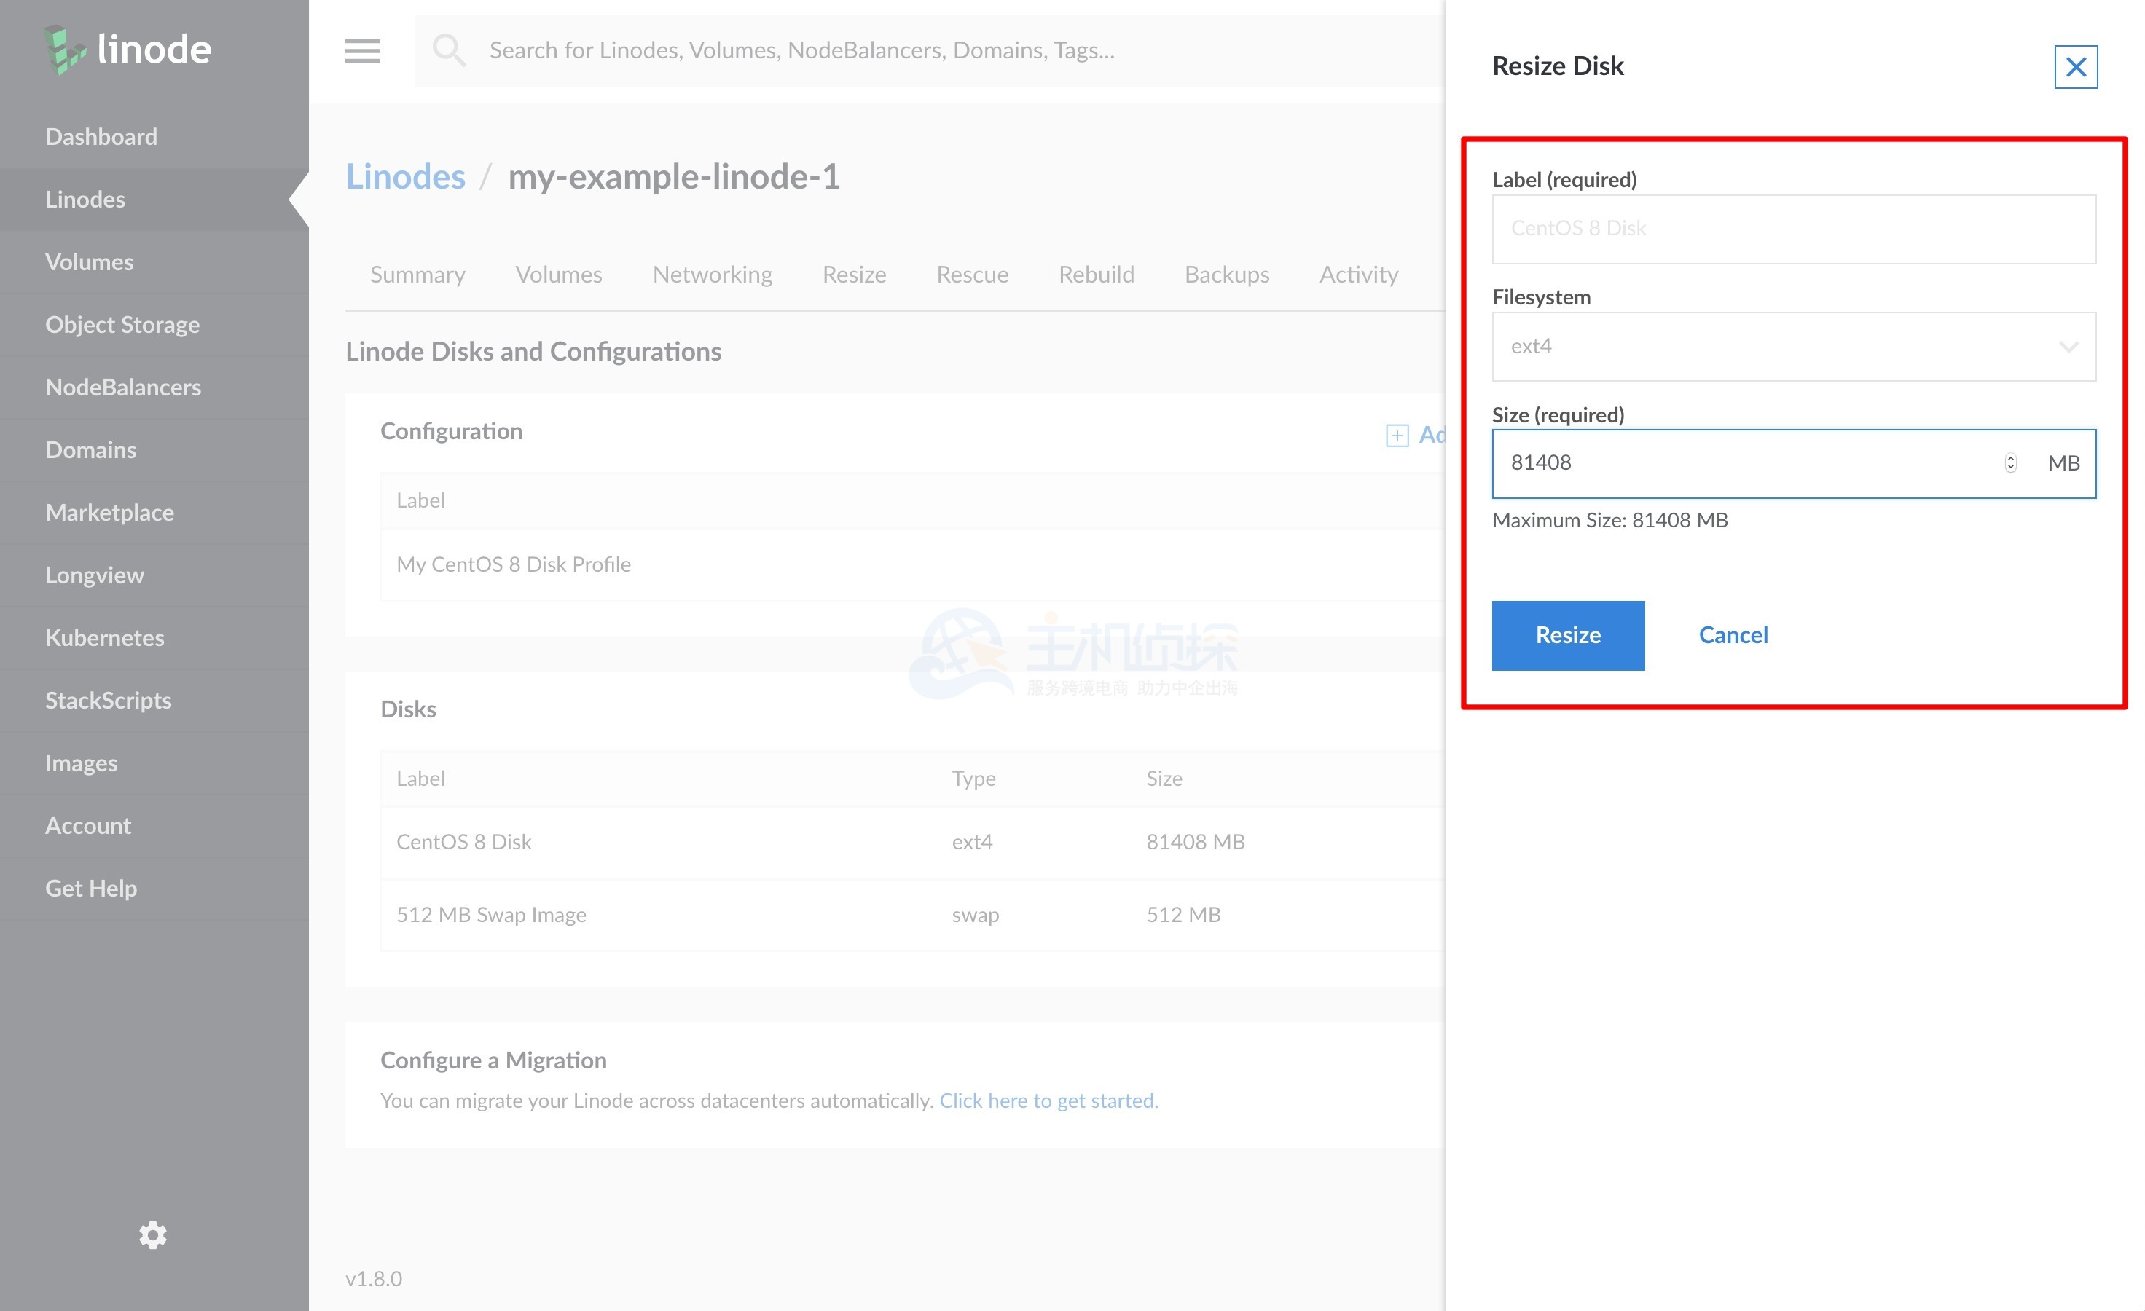Click size field stepper arrows
The image size is (2145, 1311).
click(x=2010, y=462)
